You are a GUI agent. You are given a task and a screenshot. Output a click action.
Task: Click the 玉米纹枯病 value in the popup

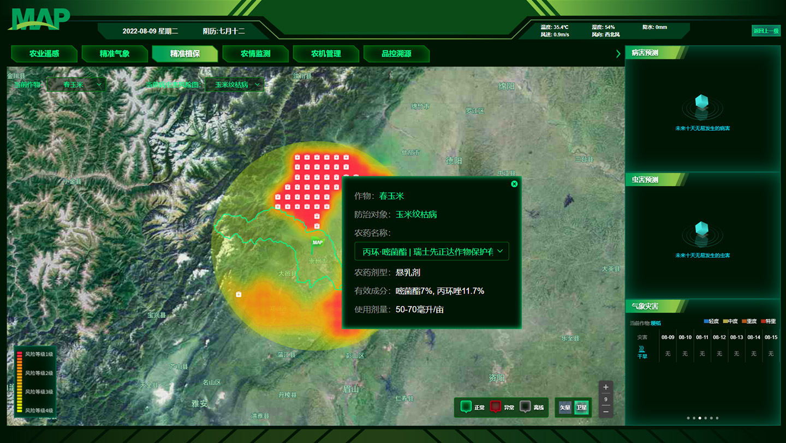pos(416,214)
